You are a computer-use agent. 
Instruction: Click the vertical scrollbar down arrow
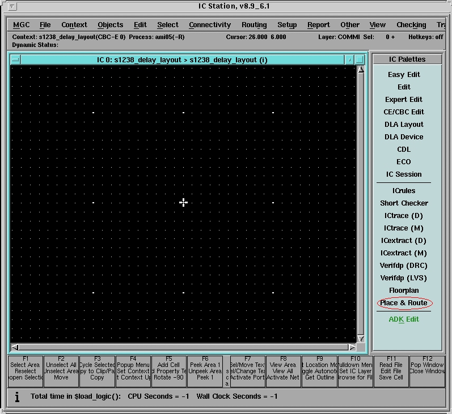(361, 338)
